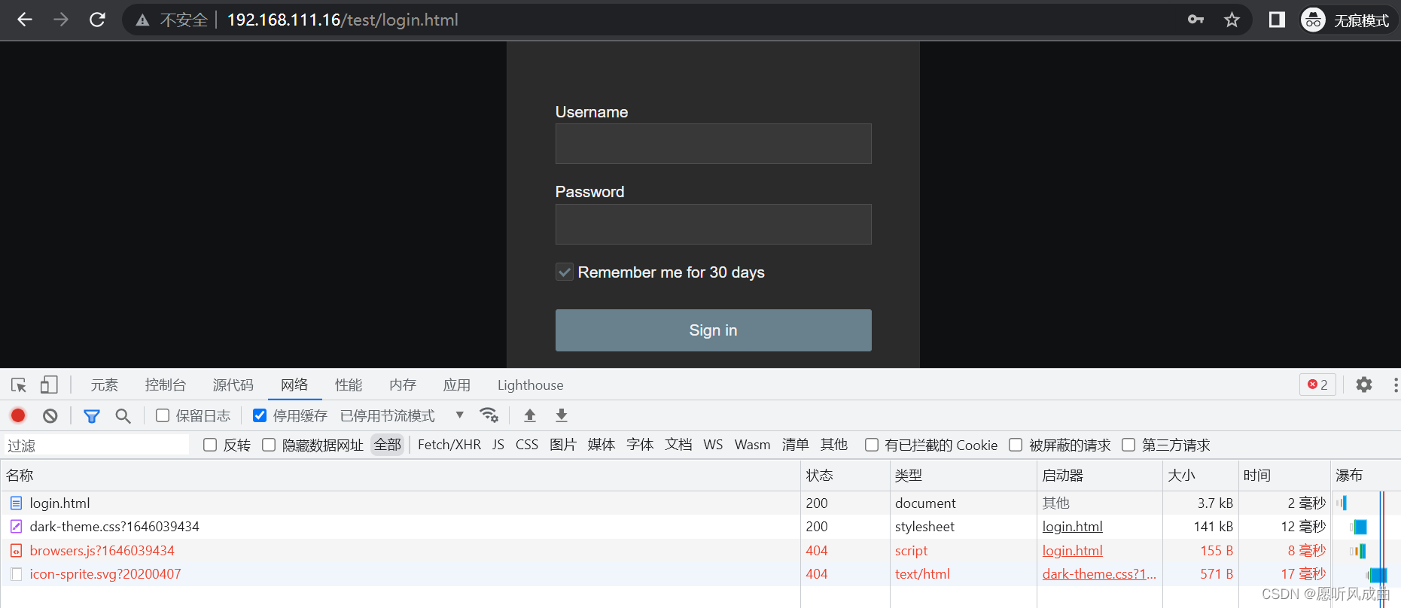Select the browsers.js?1646039434 request
Viewport: 1401px width, 608px height.
tap(102, 551)
